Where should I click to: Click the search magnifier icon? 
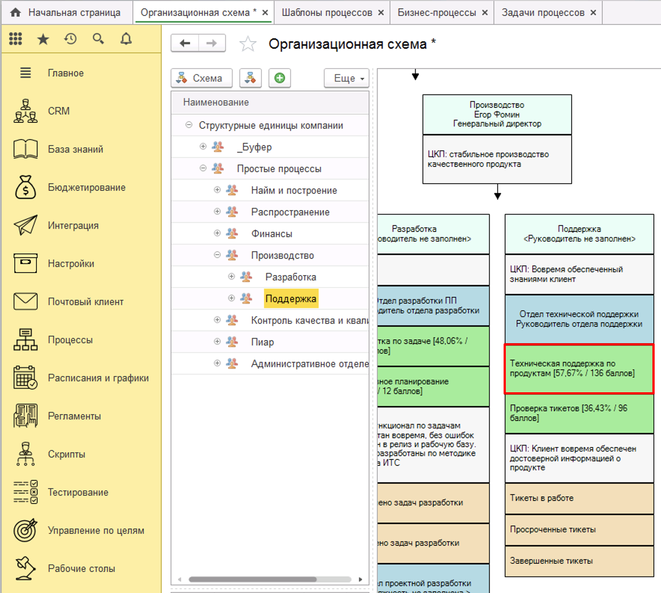[x=98, y=39]
